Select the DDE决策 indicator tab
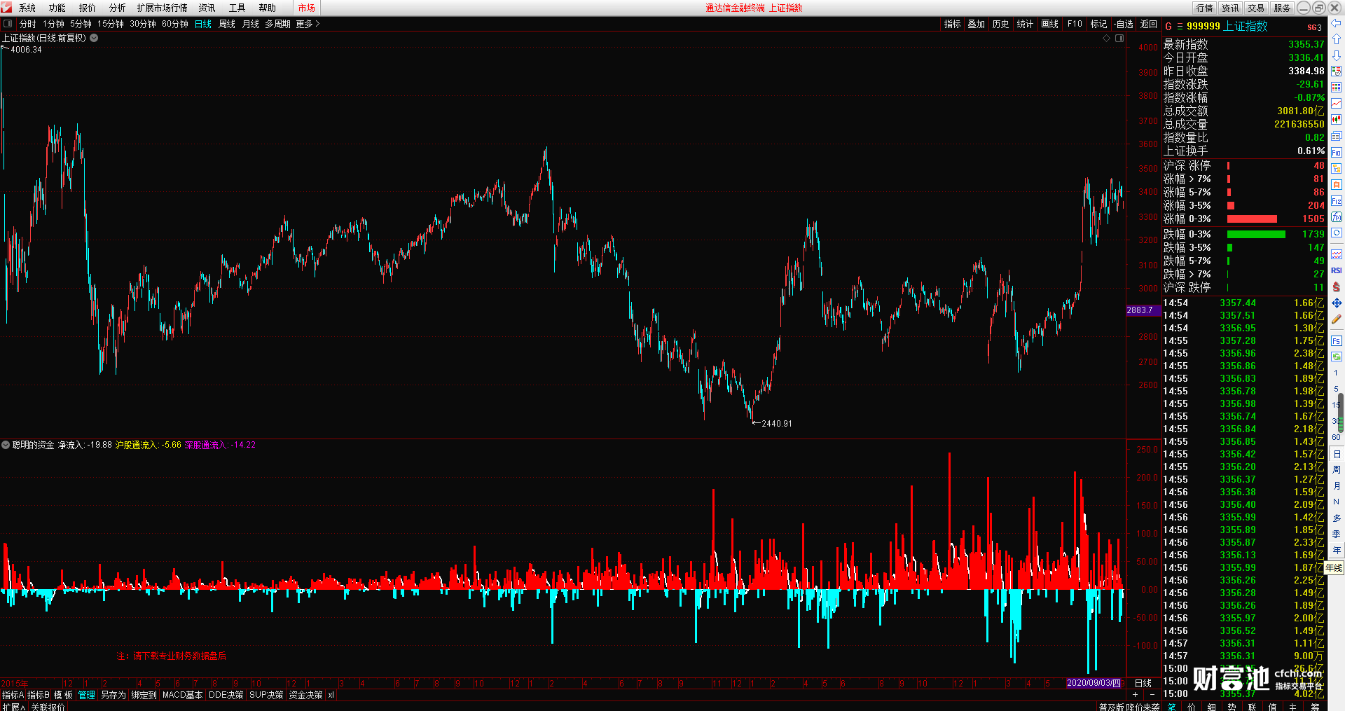The image size is (1345, 711). (x=226, y=695)
